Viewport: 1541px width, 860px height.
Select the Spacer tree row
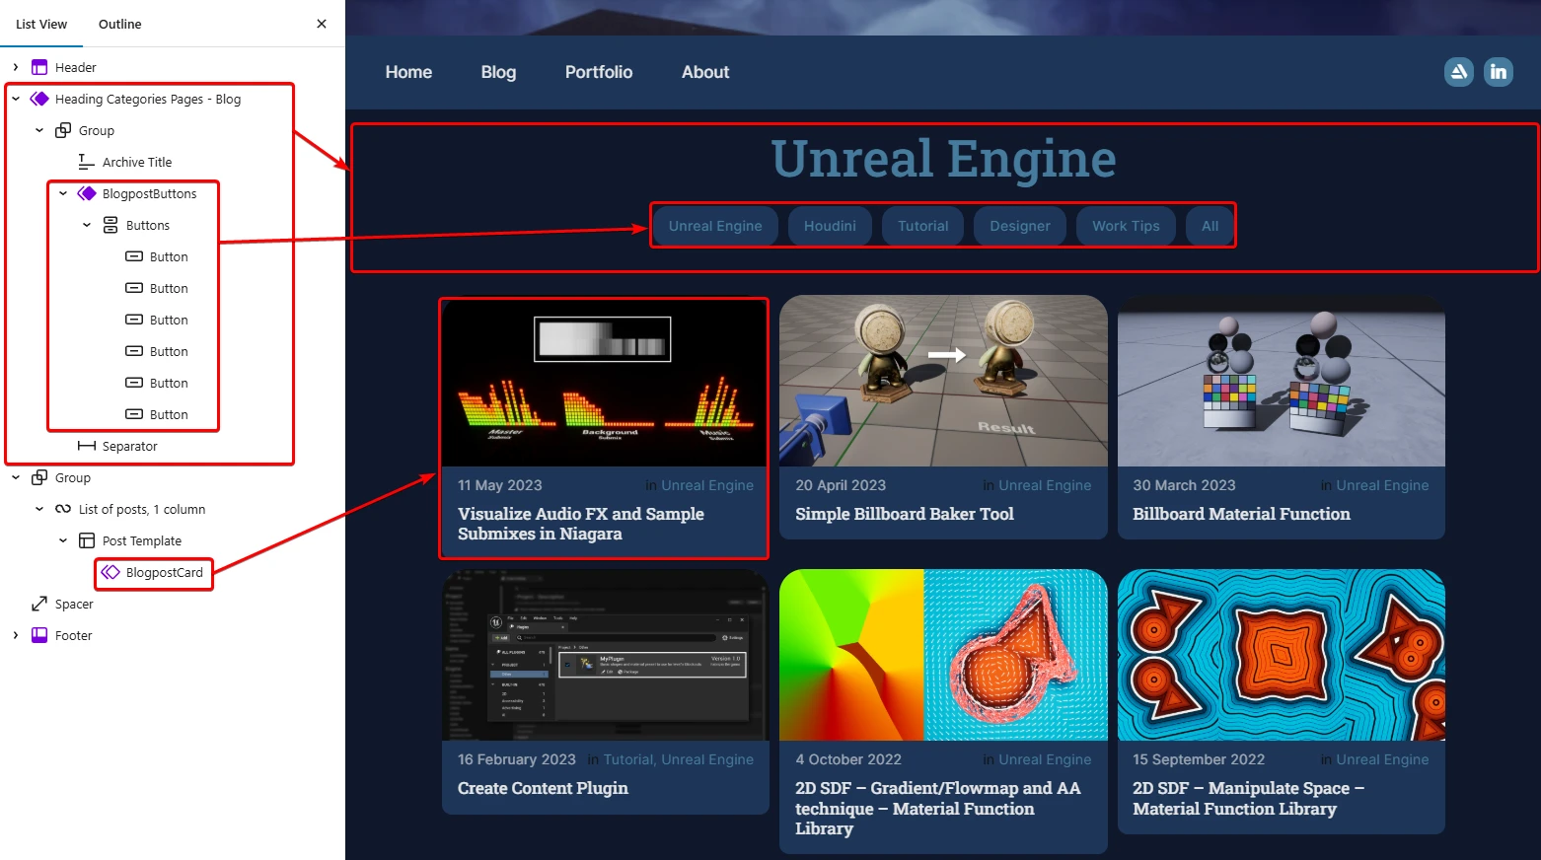173,604
